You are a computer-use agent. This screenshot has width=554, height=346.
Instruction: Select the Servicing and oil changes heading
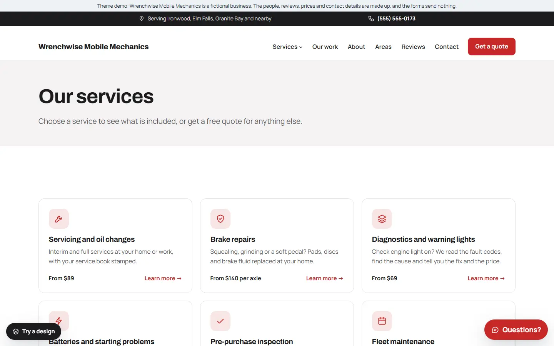point(92,240)
